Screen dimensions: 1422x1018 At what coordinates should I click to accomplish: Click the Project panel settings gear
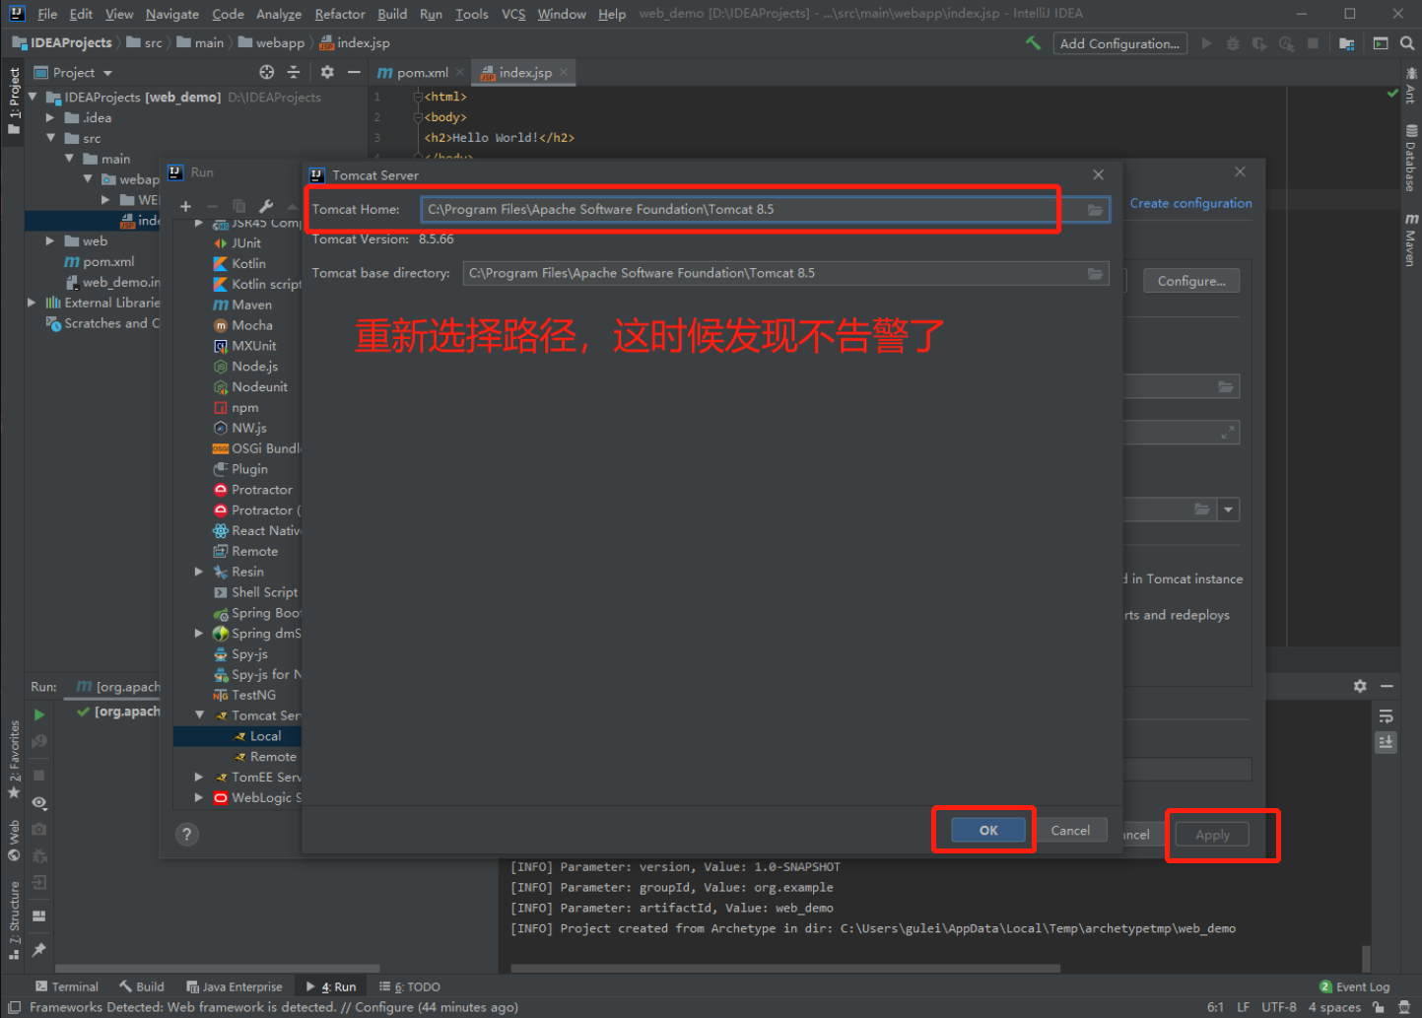click(x=327, y=72)
